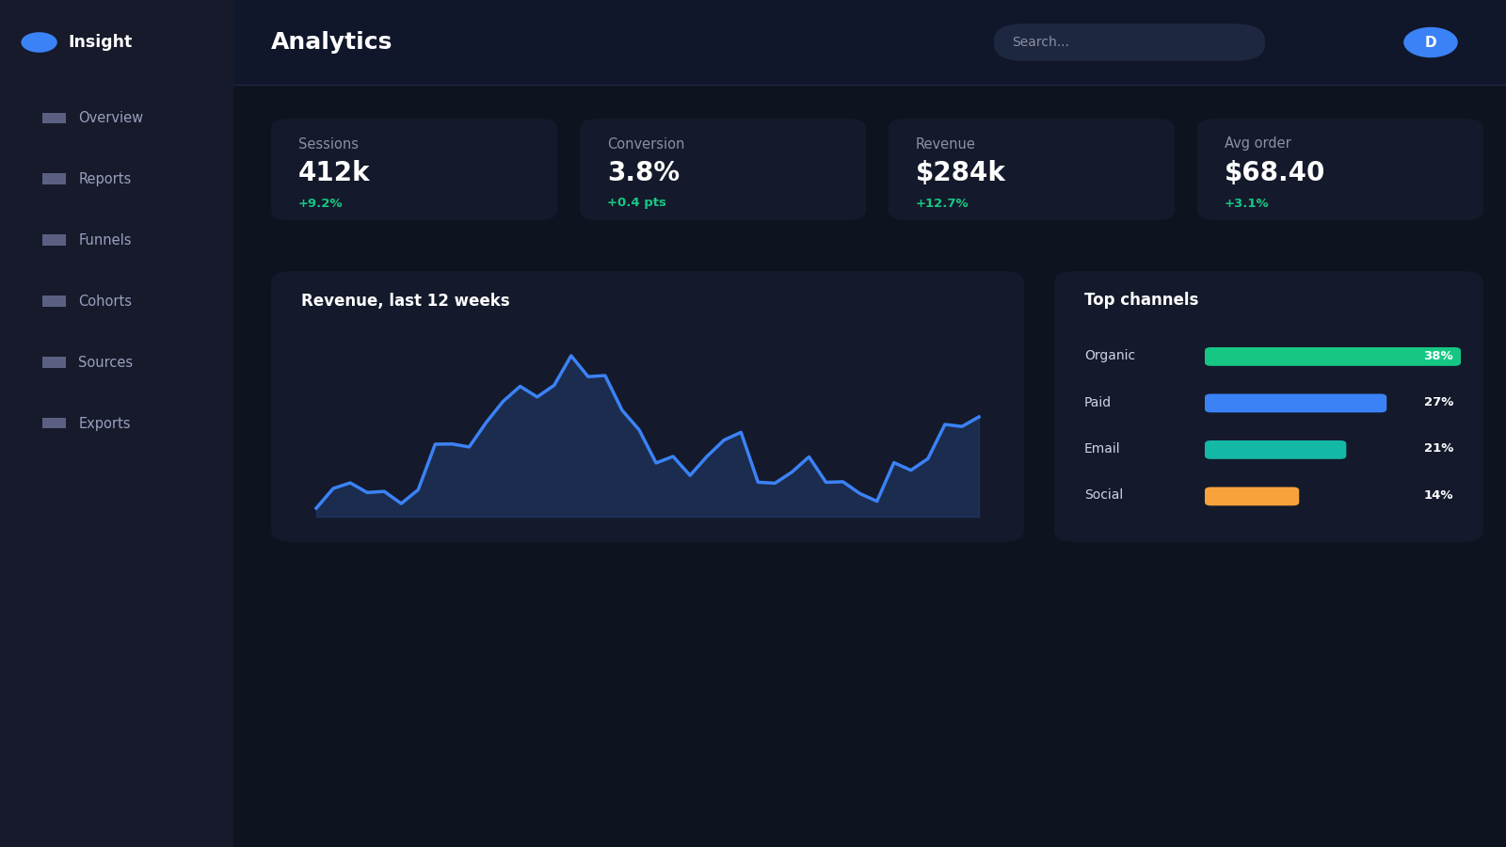Click the +9.2% sessions change
1506x847 pixels.
click(x=320, y=203)
